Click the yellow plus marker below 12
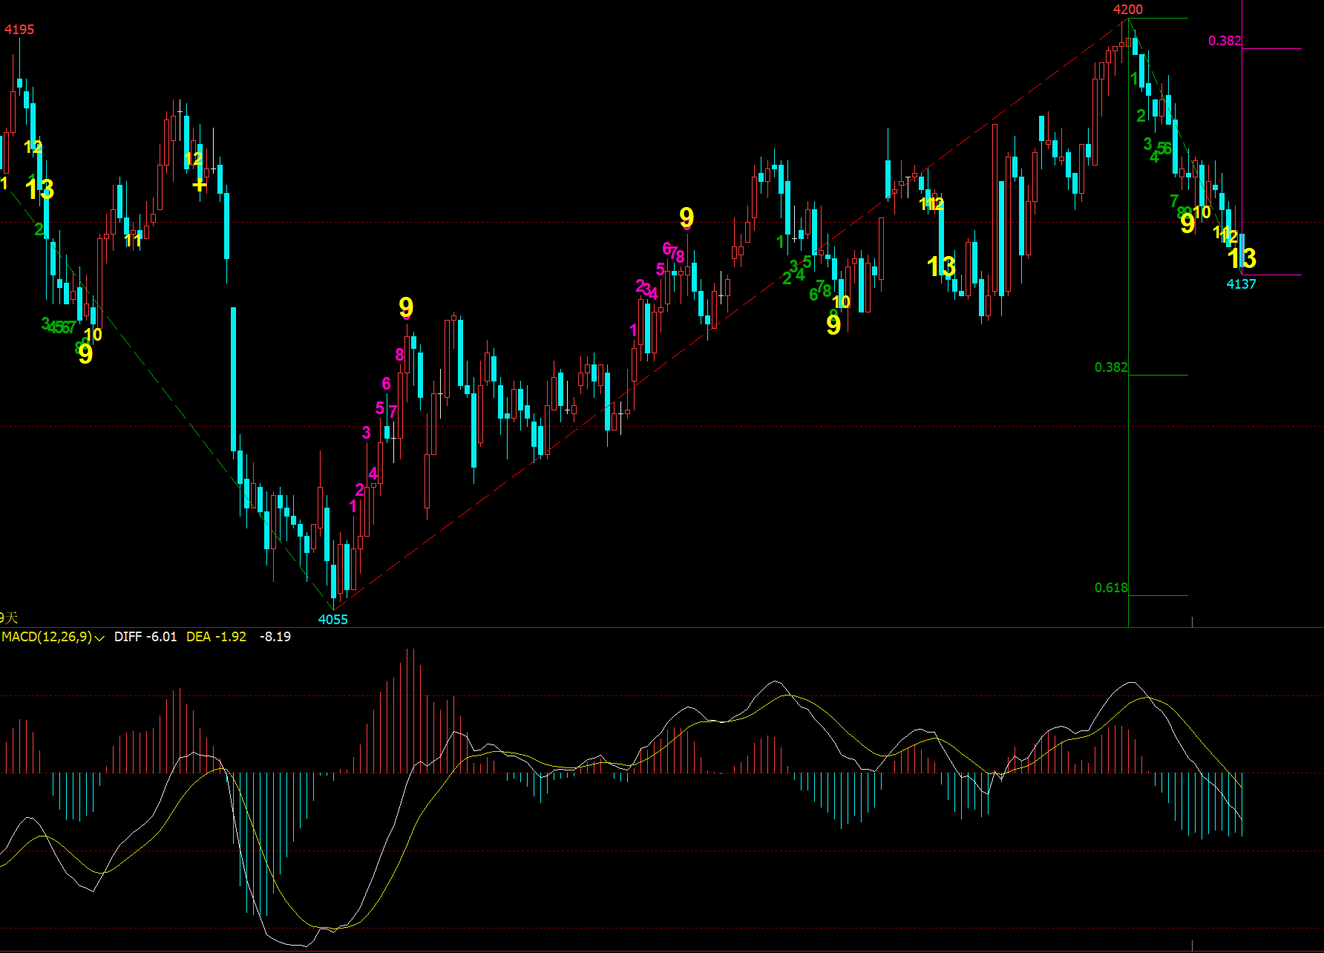Image resolution: width=1324 pixels, height=953 pixels. coord(199,184)
